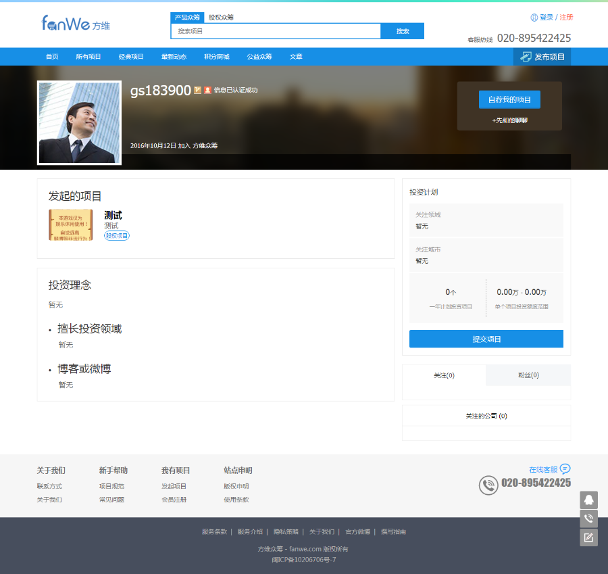Viewport: 608px width, 574px height.
Task: Open 关于我们 link under 关于我们 column
Action: (x=49, y=500)
